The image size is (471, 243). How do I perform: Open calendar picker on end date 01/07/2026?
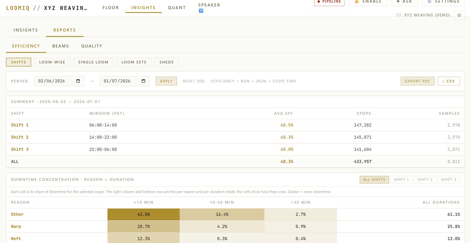pyautogui.click(x=143, y=81)
